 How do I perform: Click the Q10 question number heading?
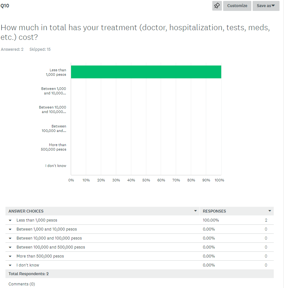pyautogui.click(x=5, y=5)
